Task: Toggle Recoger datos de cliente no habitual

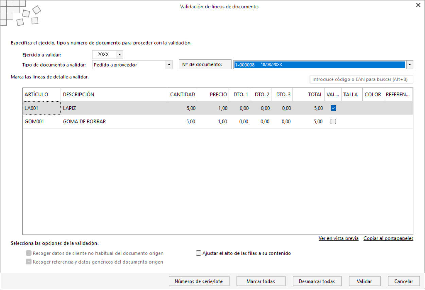Action: point(29,253)
